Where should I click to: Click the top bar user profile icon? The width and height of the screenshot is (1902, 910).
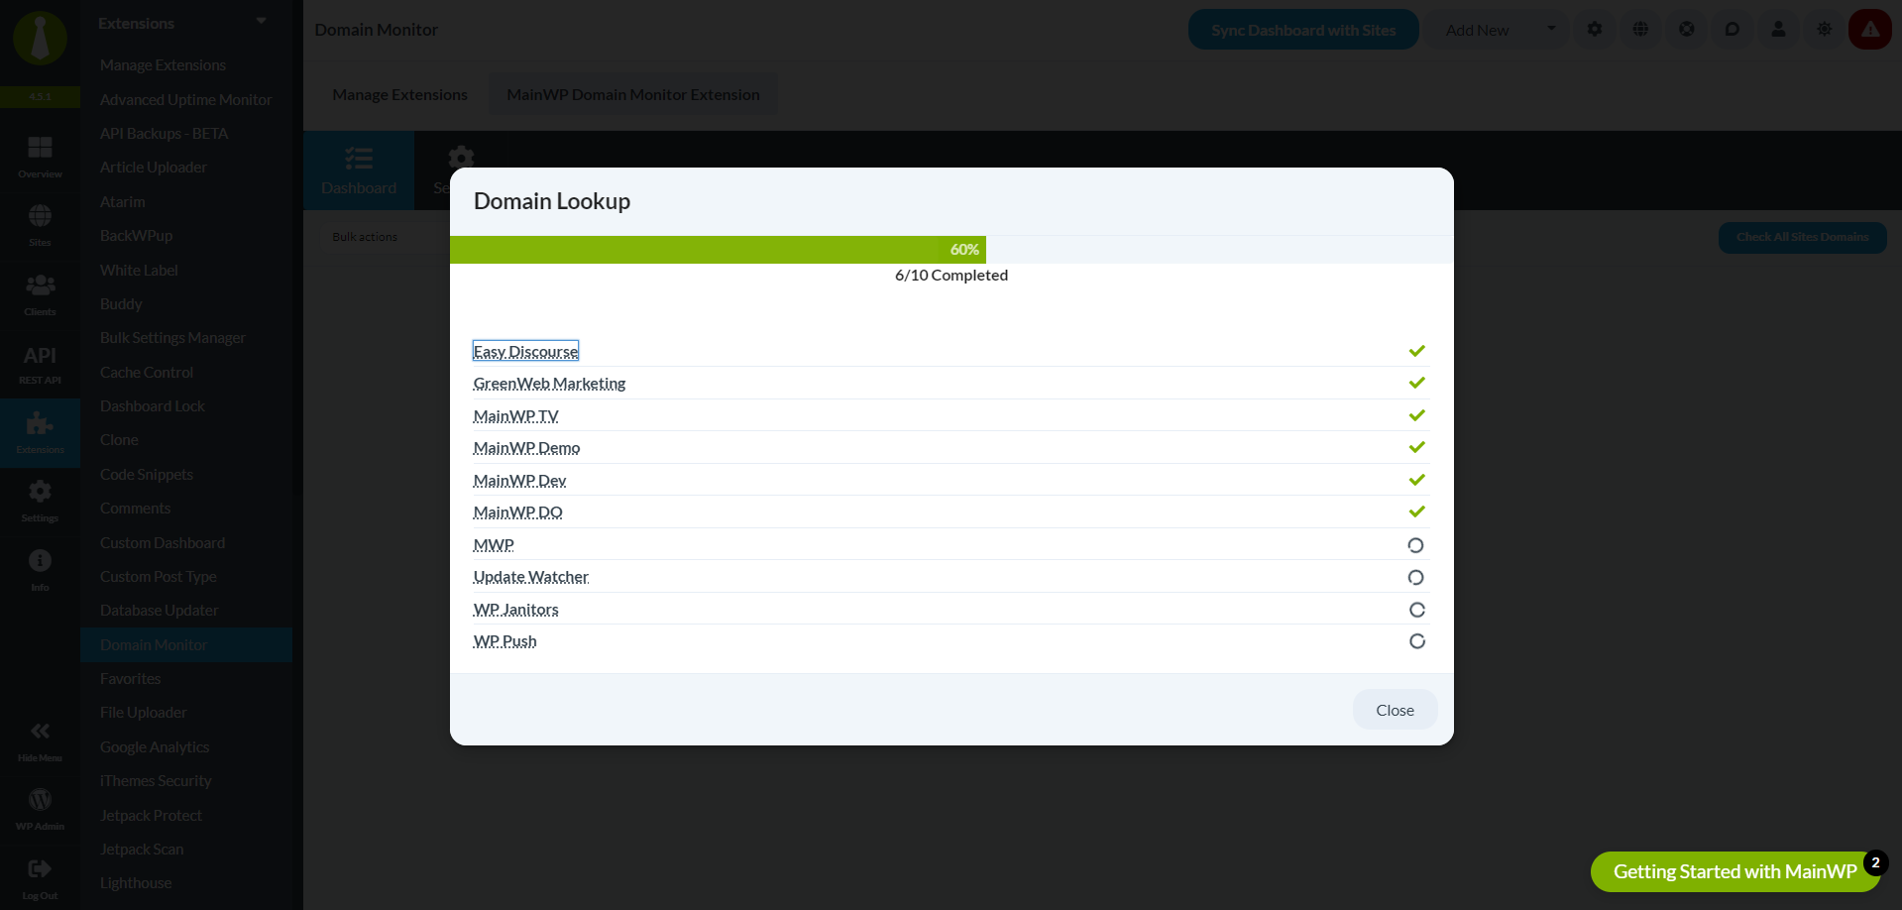(x=1778, y=30)
